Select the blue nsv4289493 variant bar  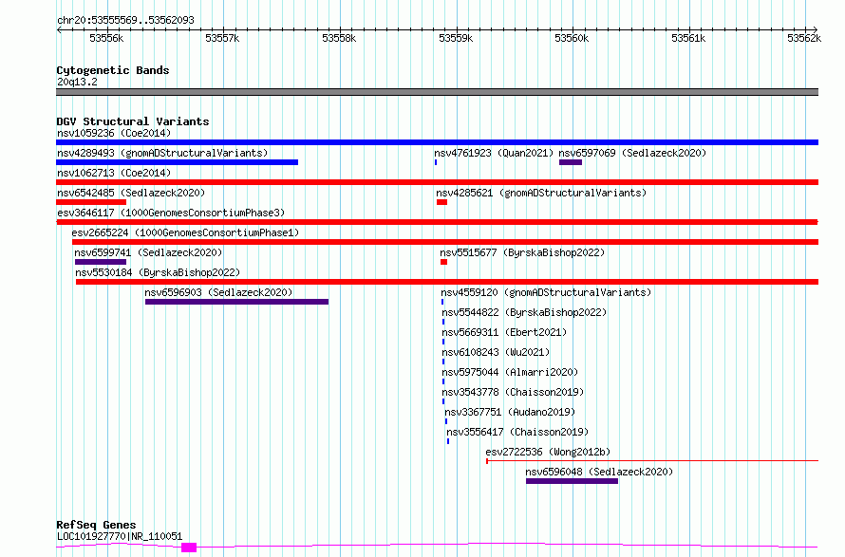pos(177,162)
